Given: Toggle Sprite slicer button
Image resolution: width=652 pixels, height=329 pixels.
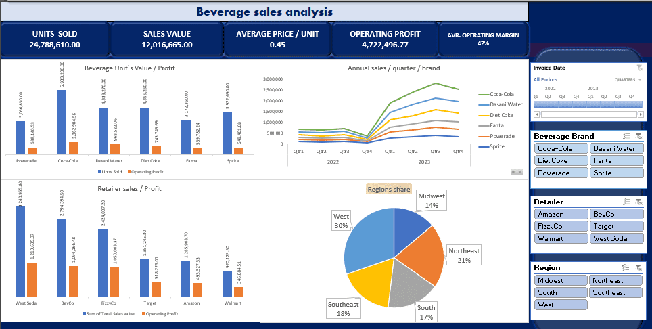Looking at the screenshot, I should tap(616, 173).
